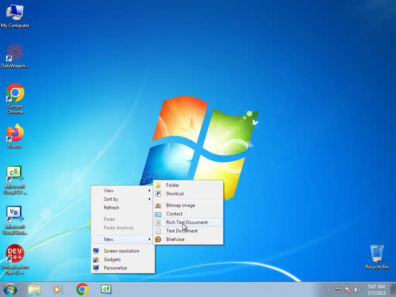The image size is (396, 297).
Task: Click the network status tray icon
Action: [338, 290]
